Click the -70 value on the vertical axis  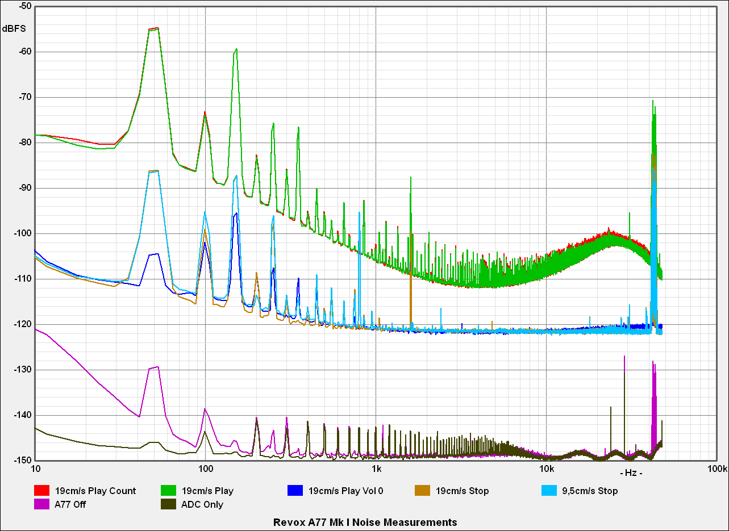pos(24,97)
